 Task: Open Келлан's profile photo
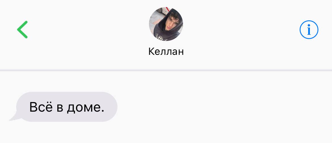166,24
